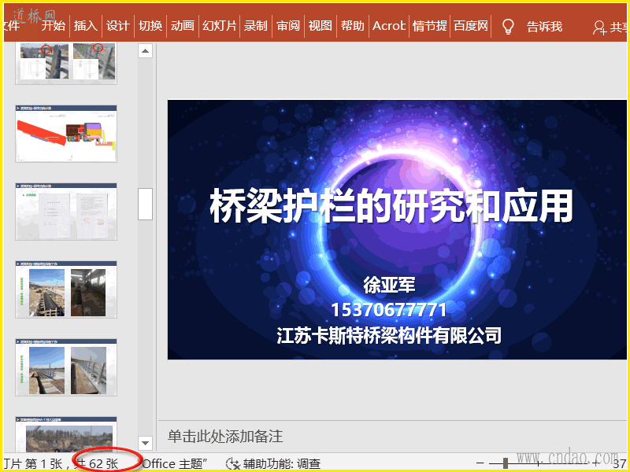Click the slide count 共 62 张 in status bar
The width and height of the screenshot is (630, 472).
pos(96,464)
